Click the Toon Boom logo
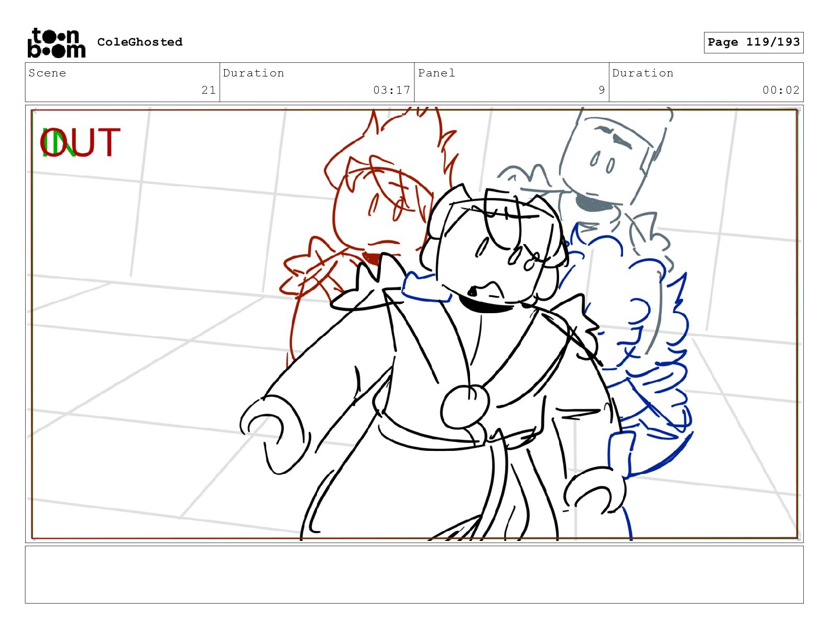This screenshot has height=641, width=830. tap(57, 42)
